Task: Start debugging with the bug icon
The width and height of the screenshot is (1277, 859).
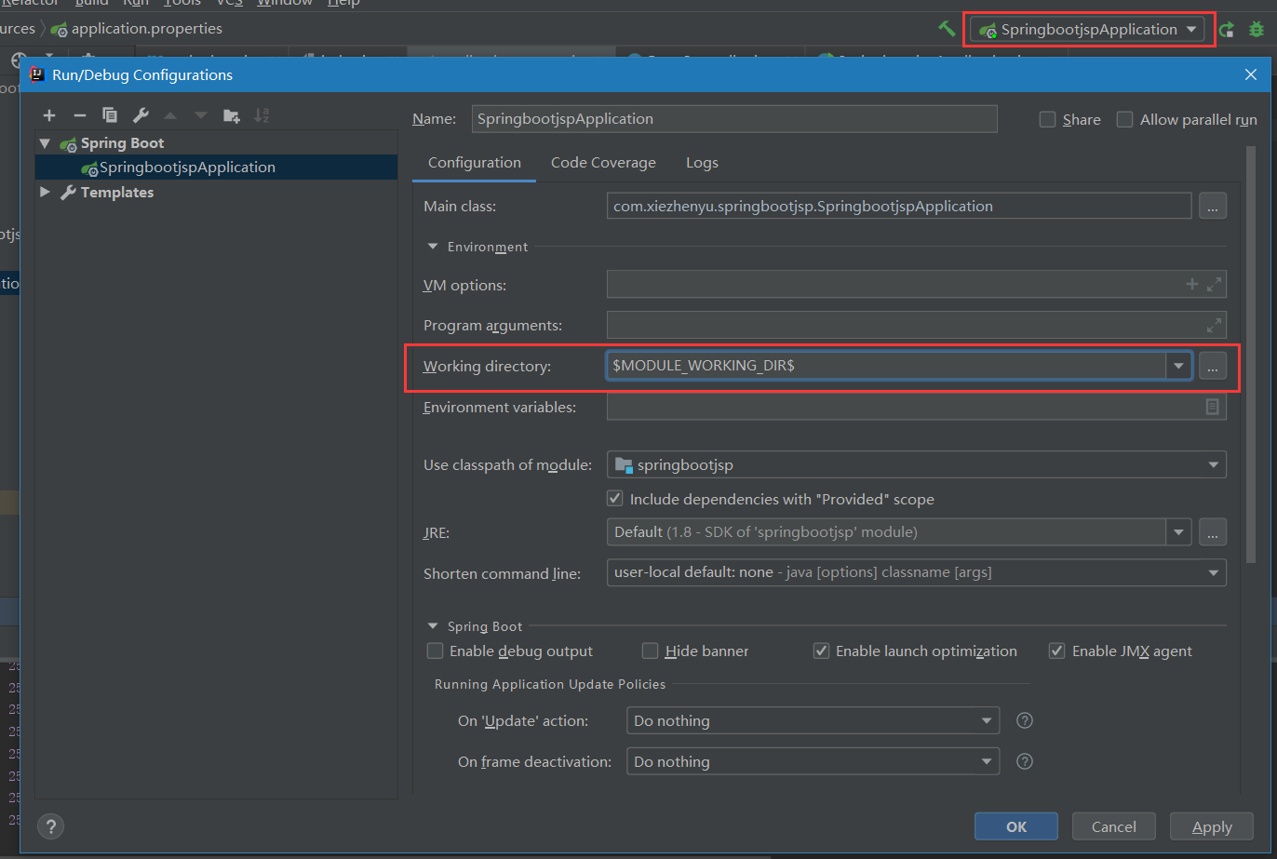Action: (1257, 29)
